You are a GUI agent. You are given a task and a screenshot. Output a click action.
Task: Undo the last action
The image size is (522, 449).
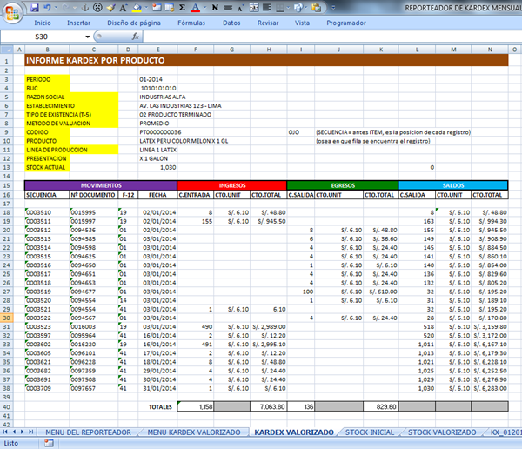pos(48,6)
